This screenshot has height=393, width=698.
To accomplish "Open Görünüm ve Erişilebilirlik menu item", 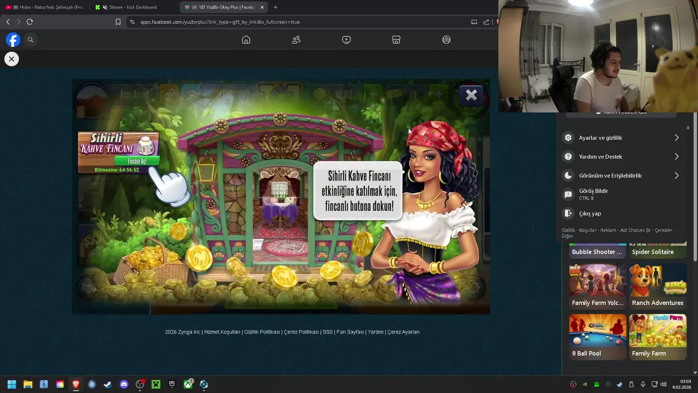I will [x=622, y=176].
